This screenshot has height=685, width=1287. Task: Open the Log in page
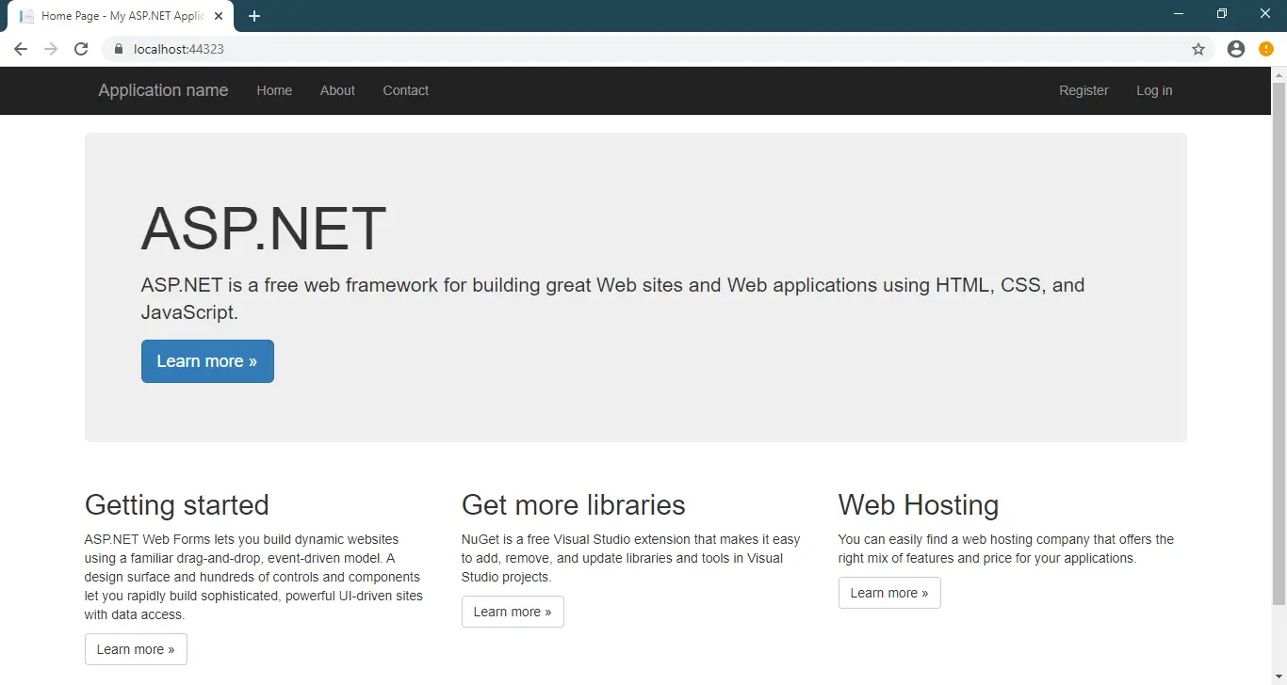[x=1154, y=90]
